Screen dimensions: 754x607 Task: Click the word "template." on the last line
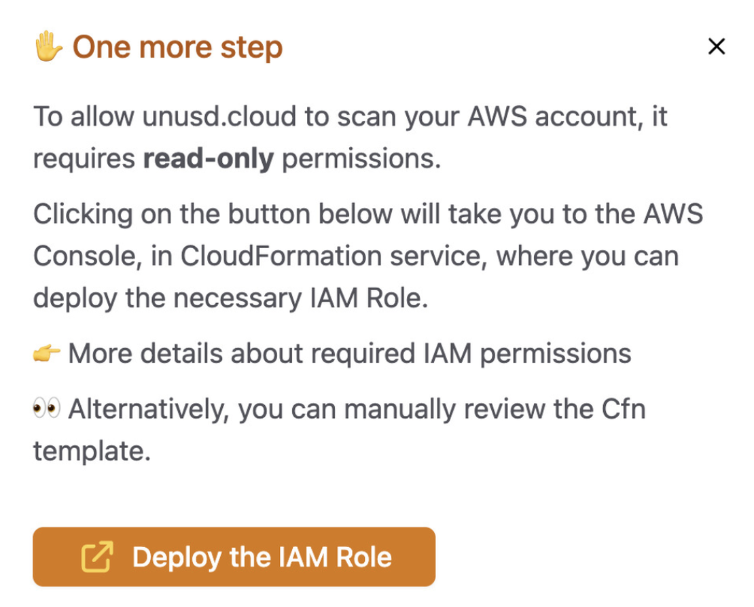click(92, 451)
